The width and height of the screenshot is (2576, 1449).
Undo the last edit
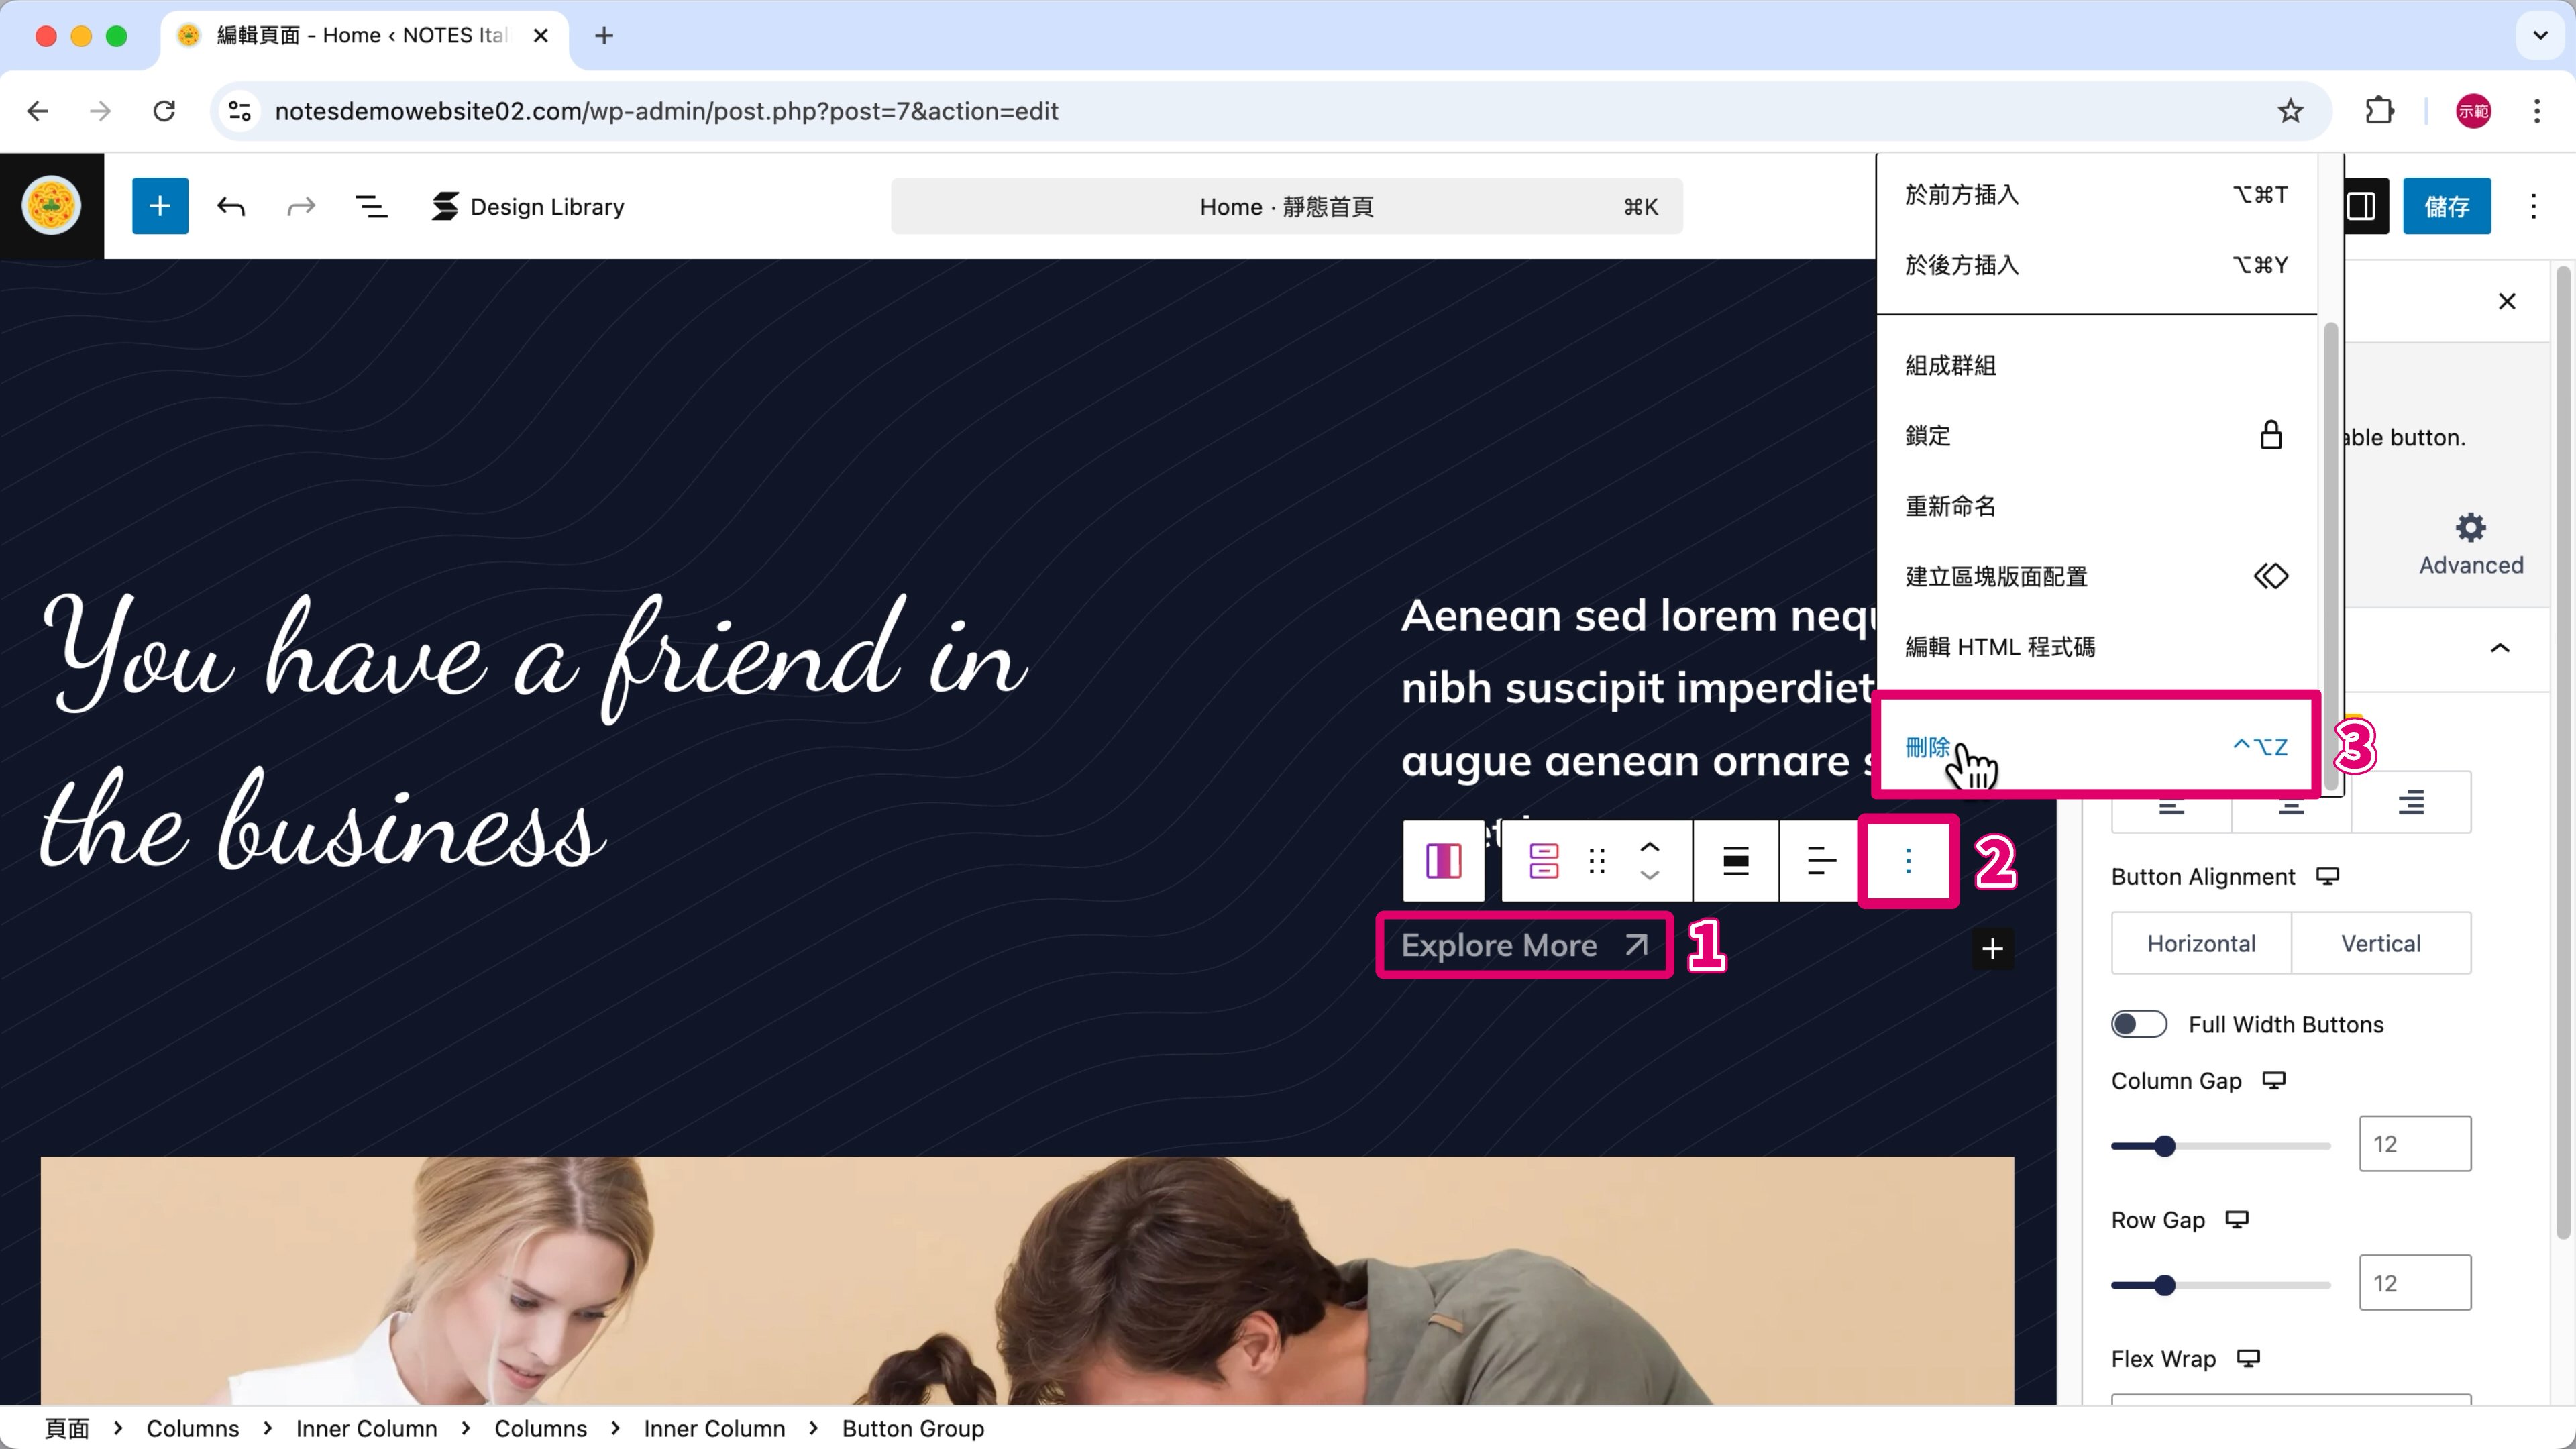231,206
